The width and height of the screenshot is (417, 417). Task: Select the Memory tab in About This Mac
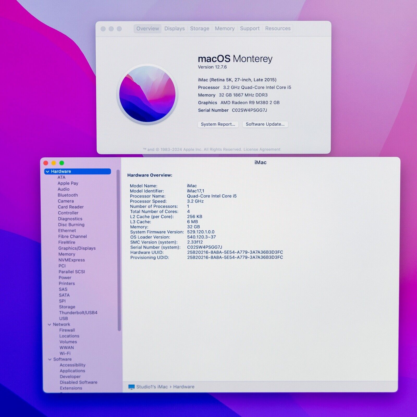(x=225, y=29)
